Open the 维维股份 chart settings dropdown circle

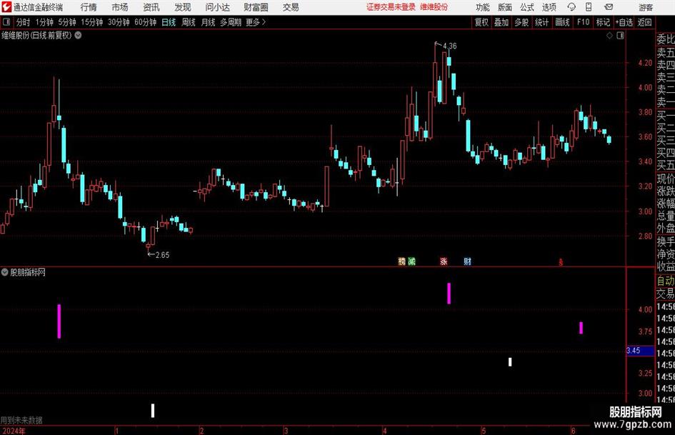[x=78, y=35]
